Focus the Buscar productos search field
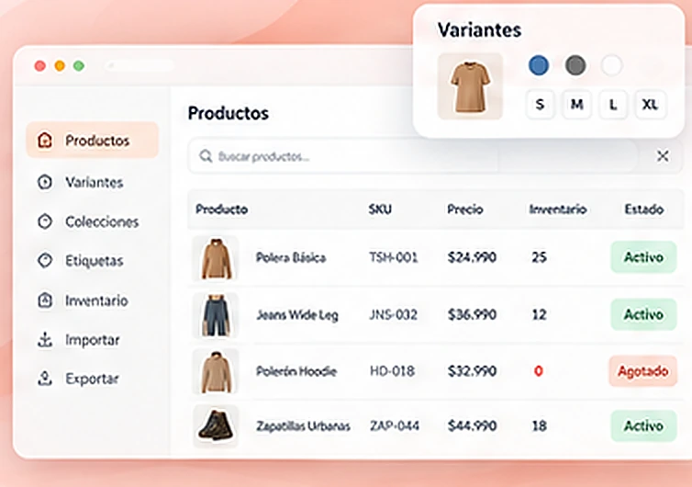Viewport: 692px width, 487px height. pyautogui.click(x=413, y=156)
